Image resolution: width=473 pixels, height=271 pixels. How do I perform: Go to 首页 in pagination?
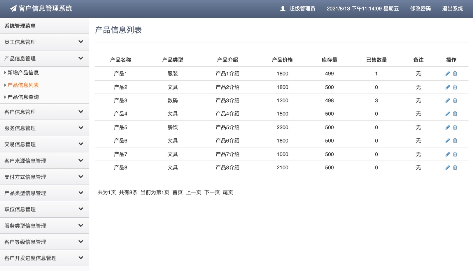178,192
